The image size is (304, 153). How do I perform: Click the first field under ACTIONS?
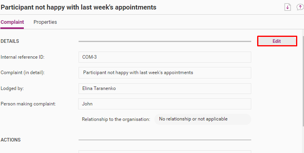[165, 152]
